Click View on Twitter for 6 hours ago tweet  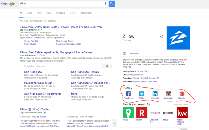pyautogui.click(x=86, y=117)
